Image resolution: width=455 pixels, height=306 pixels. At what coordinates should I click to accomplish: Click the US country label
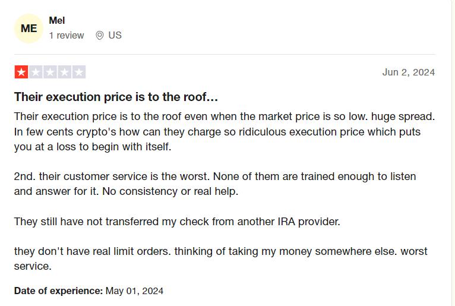pos(115,36)
